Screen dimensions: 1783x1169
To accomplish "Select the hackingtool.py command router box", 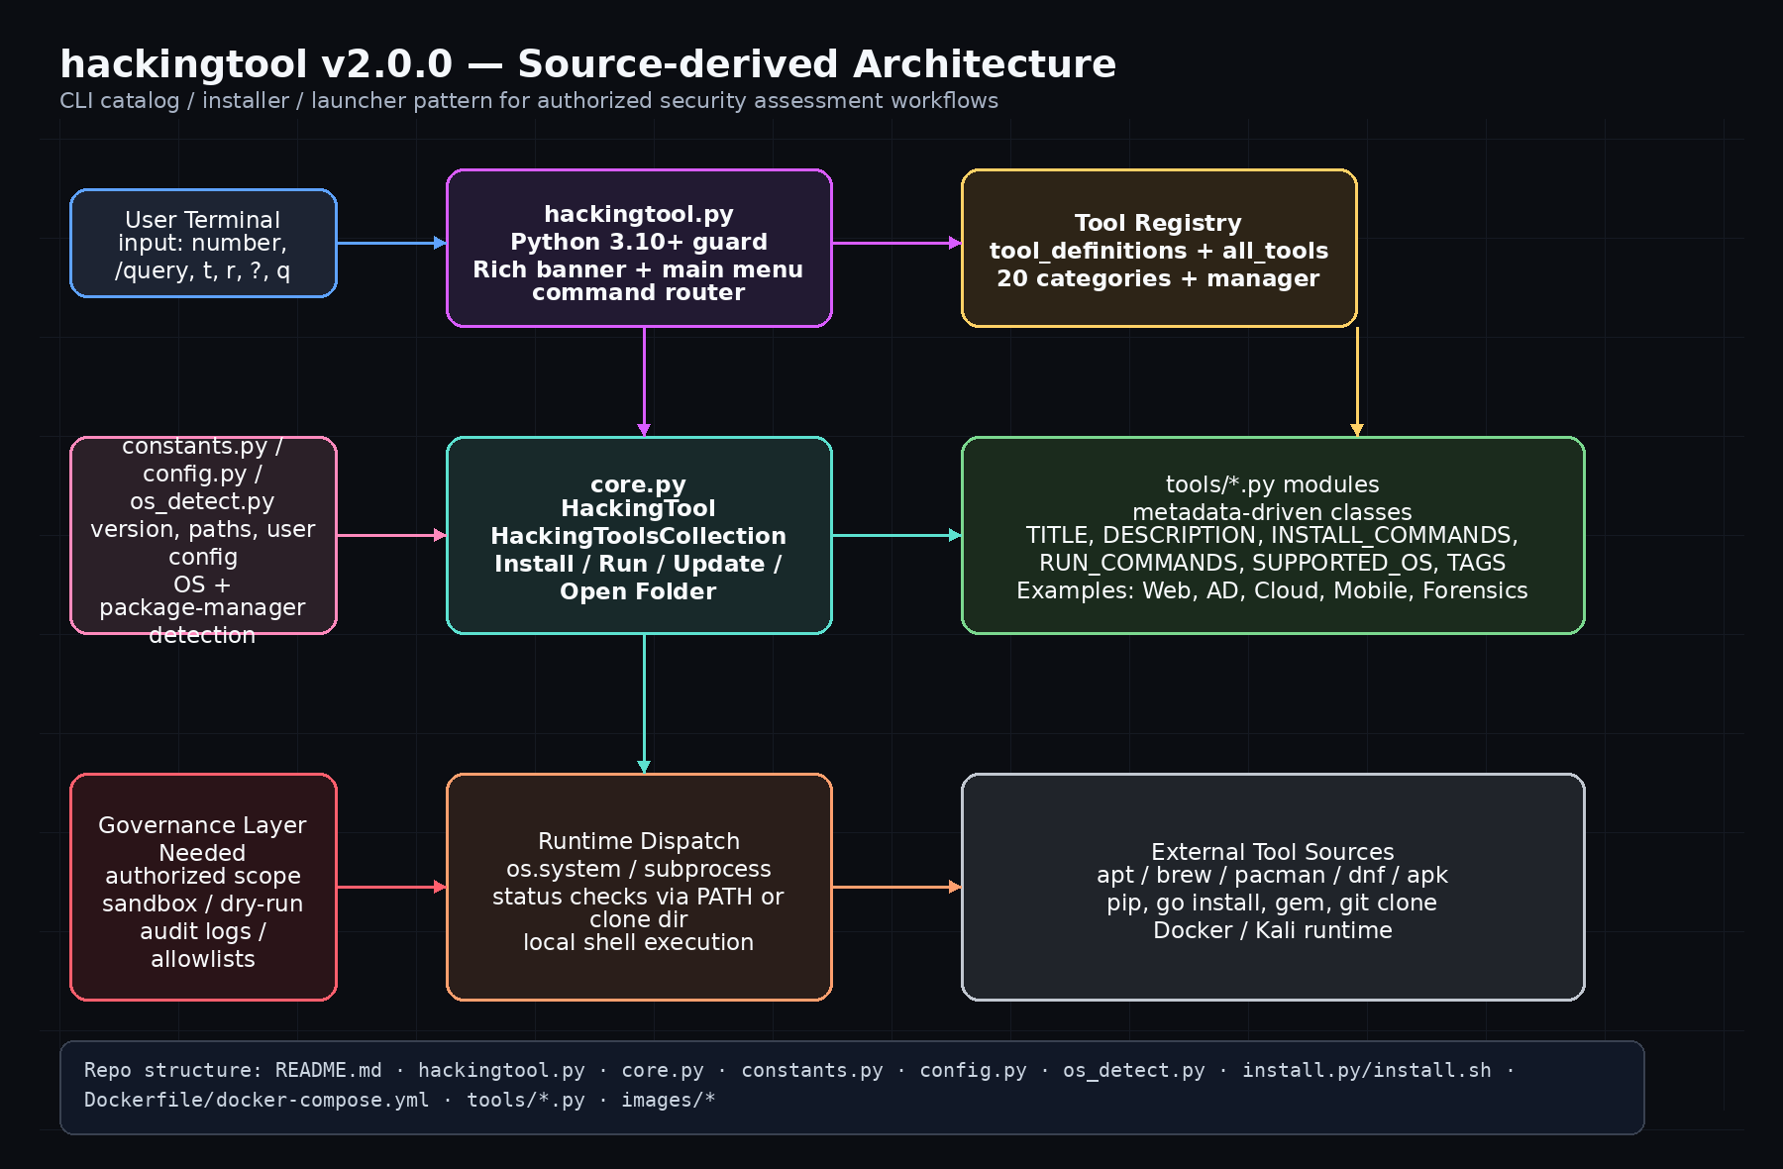I will (639, 248).
